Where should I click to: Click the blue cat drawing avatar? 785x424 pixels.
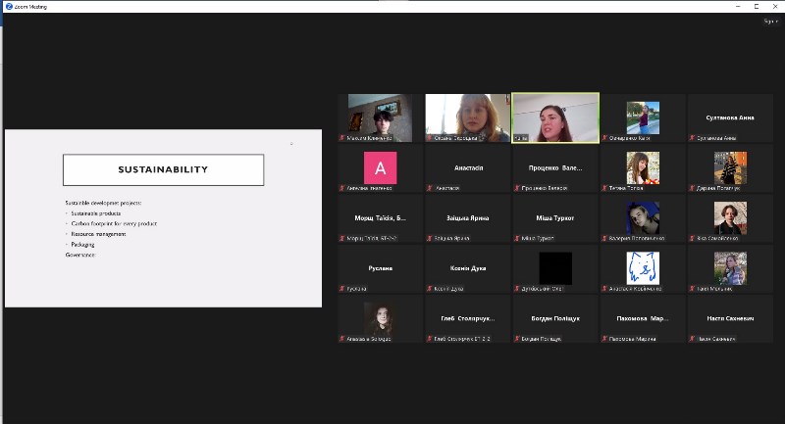tap(643, 266)
